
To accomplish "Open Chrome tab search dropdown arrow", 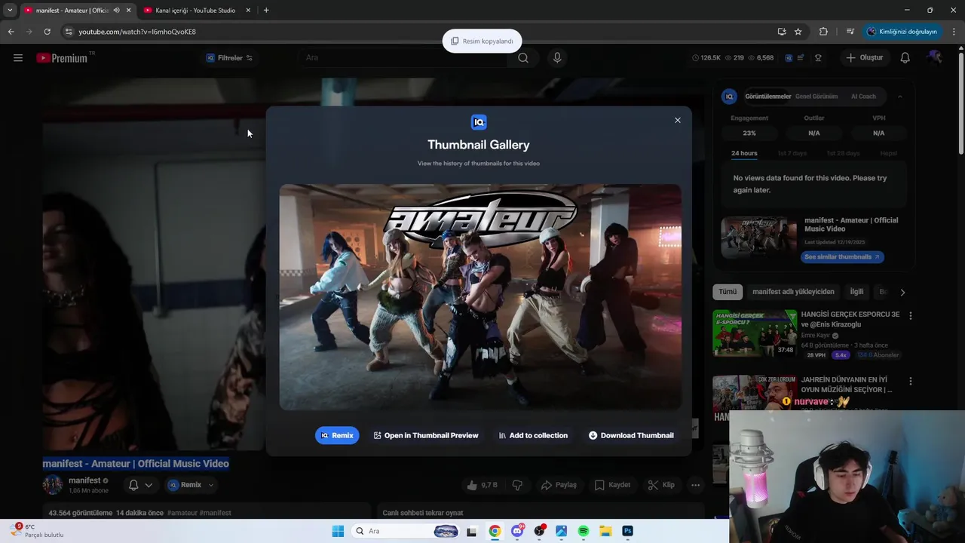I will (x=10, y=11).
